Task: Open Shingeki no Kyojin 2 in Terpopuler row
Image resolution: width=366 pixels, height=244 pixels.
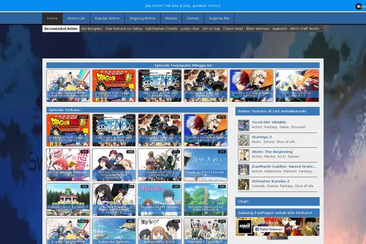Action: click(206, 85)
